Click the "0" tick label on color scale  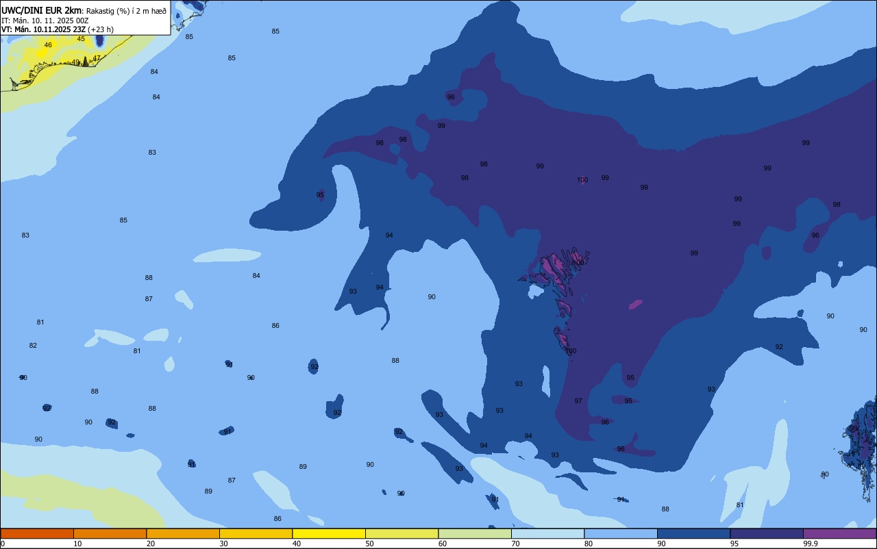(3, 544)
